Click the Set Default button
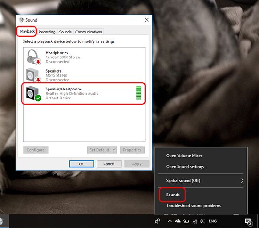259x228 pixels. (99, 150)
